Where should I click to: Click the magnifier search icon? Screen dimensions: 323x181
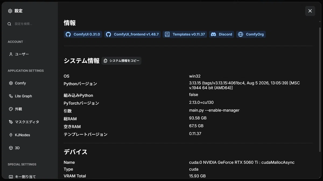pyautogui.click(x=9, y=24)
